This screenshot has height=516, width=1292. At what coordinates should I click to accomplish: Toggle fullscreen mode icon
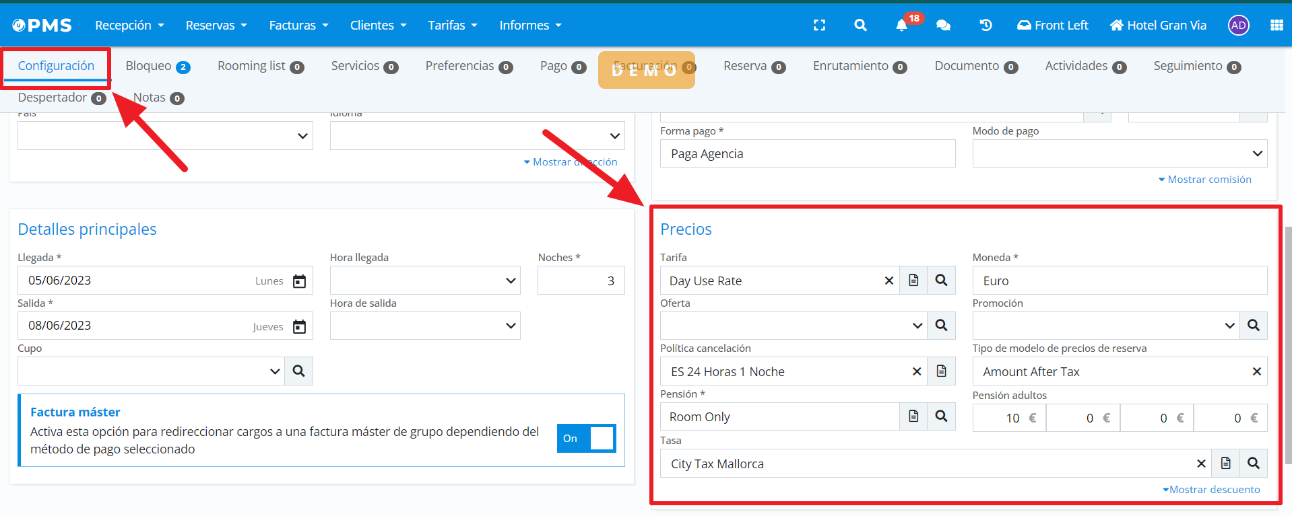click(x=819, y=26)
